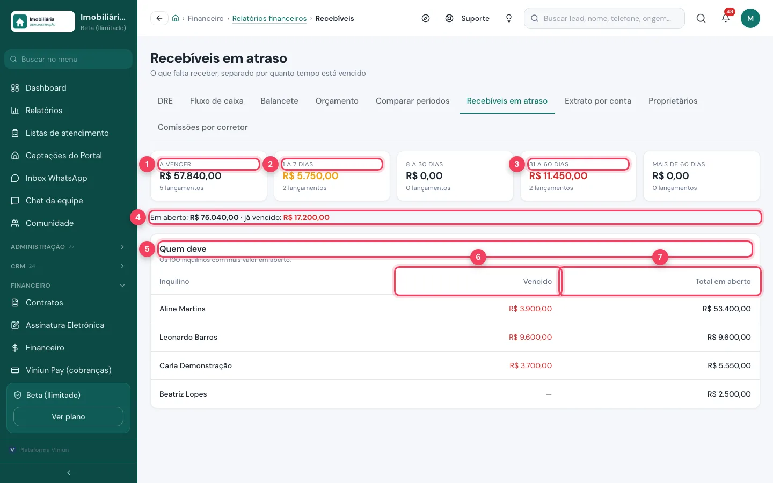Switch to Fluxo de caixa tab
773x483 pixels.
click(217, 101)
